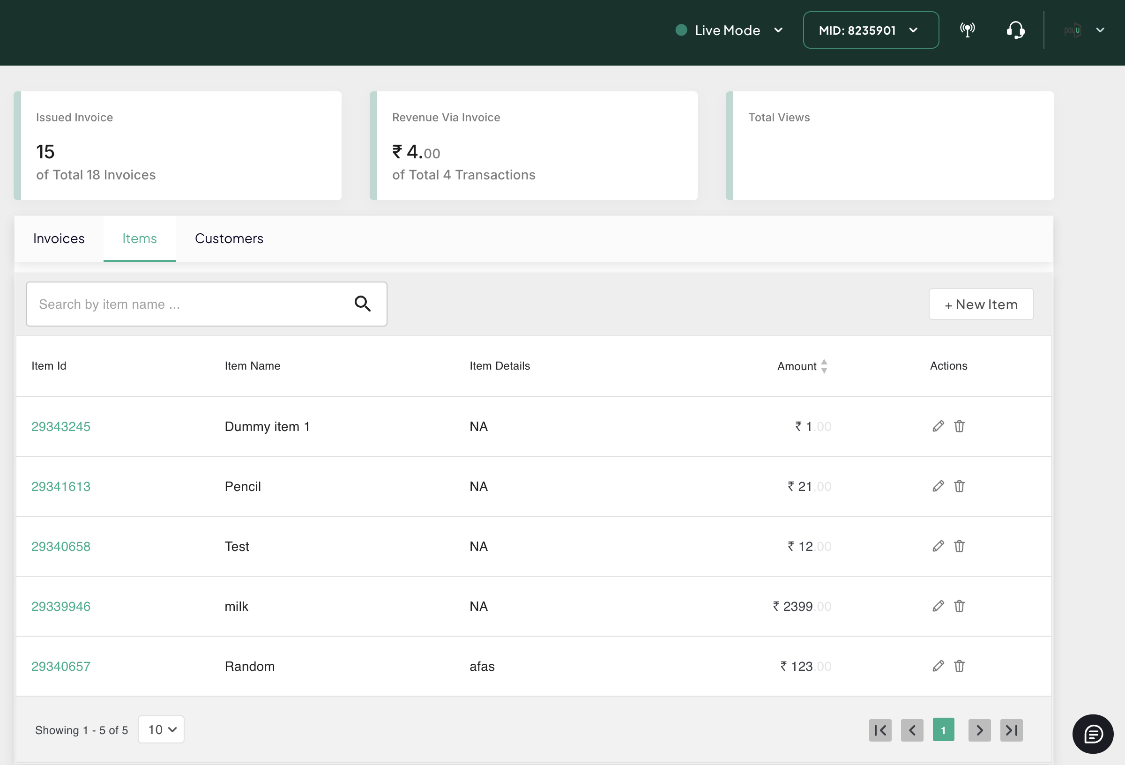Screen dimensions: 1125x765
Task: Click the 'Random' name cell
Action: [249, 666]
